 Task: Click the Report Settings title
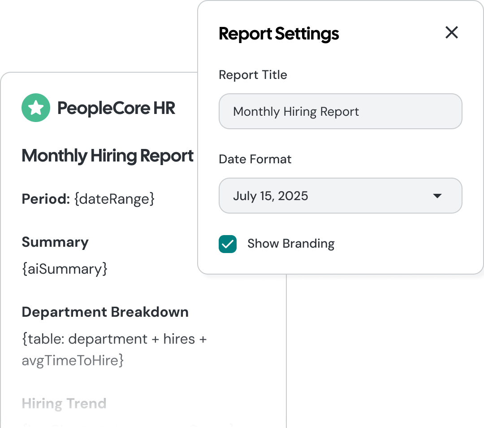pos(279,34)
